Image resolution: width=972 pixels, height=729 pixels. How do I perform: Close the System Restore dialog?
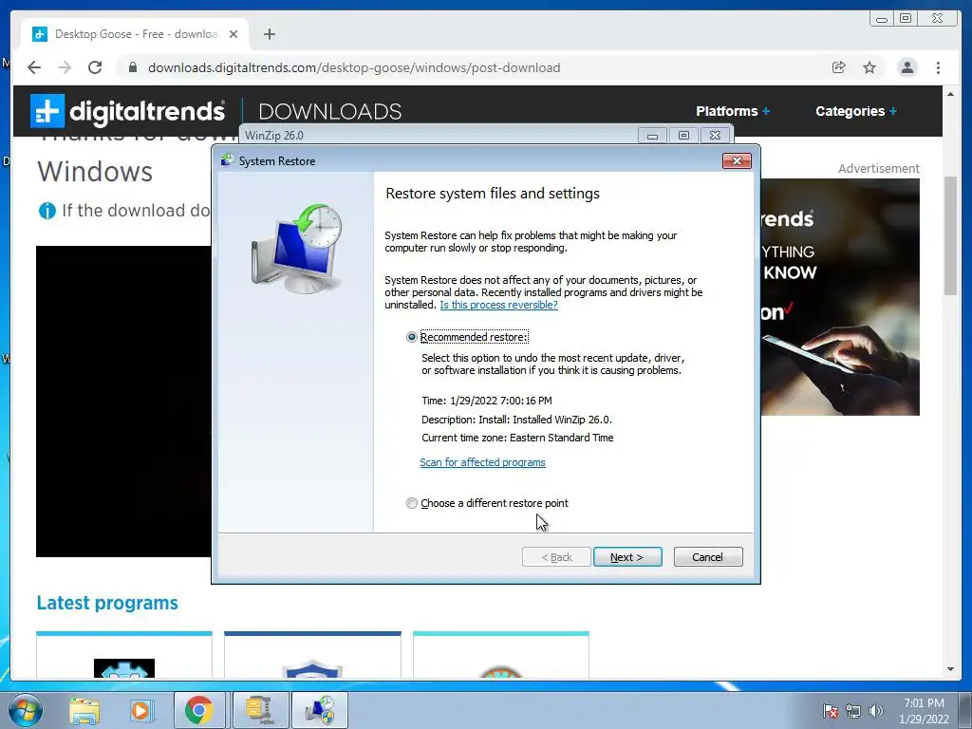pyautogui.click(x=737, y=161)
